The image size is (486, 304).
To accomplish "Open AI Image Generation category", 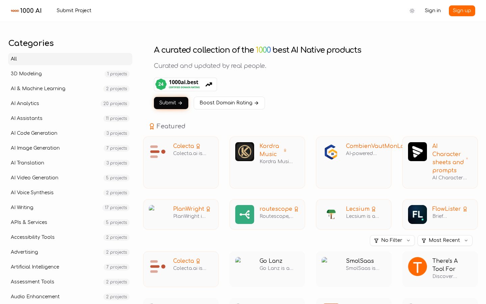I will [x=70, y=148].
